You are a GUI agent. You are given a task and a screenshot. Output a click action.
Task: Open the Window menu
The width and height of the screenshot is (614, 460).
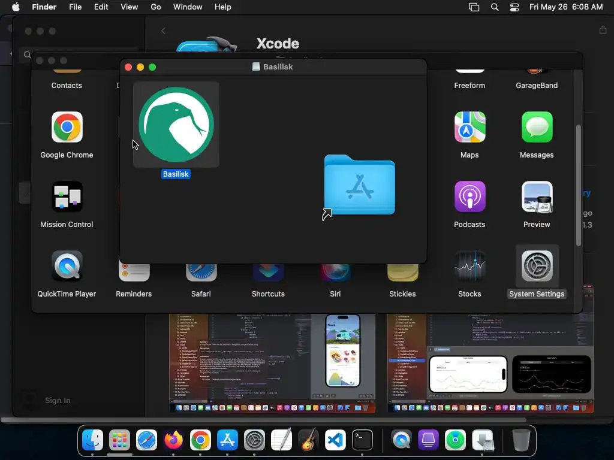tap(188, 7)
